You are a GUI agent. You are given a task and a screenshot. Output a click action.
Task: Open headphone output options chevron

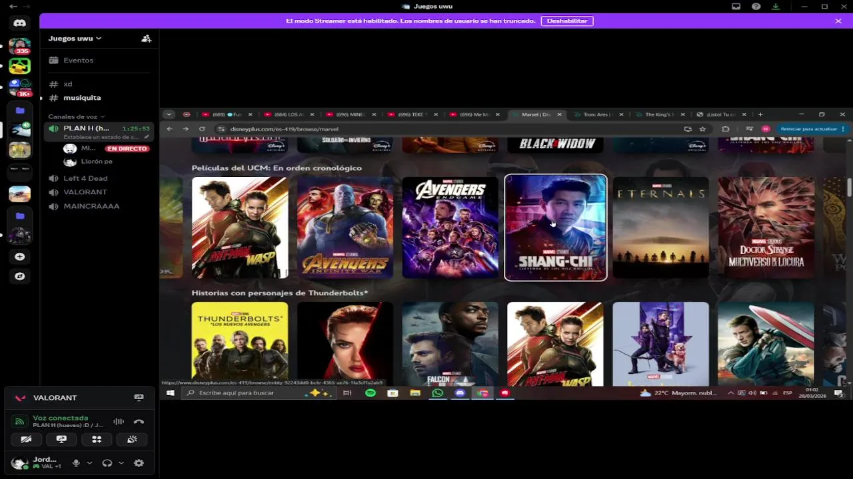tap(121, 463)
